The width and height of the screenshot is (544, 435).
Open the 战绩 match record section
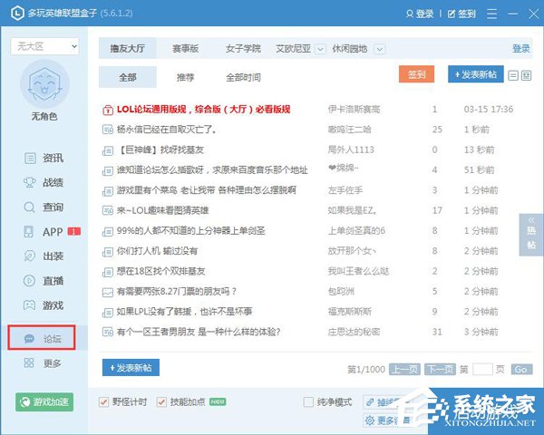[44, 182]
